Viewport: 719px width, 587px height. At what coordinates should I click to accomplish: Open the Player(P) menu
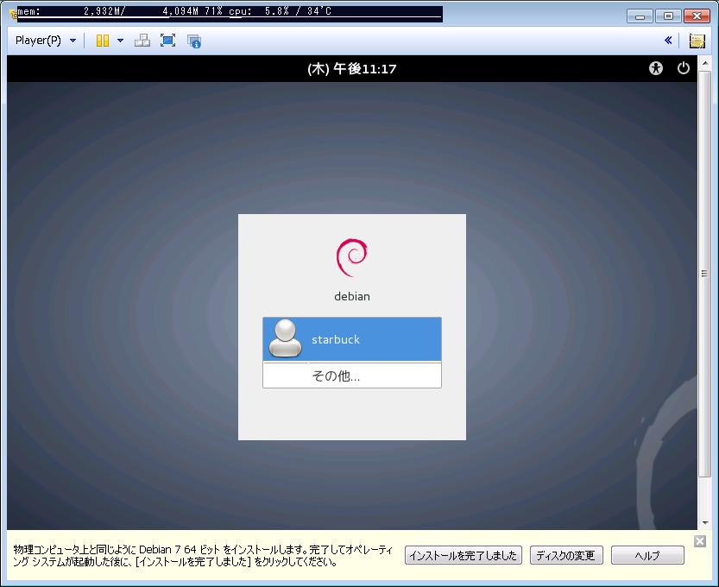tap(38, 41)
